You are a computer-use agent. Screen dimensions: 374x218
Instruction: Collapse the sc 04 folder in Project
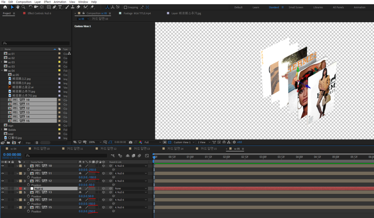click(x=2, y=71)
